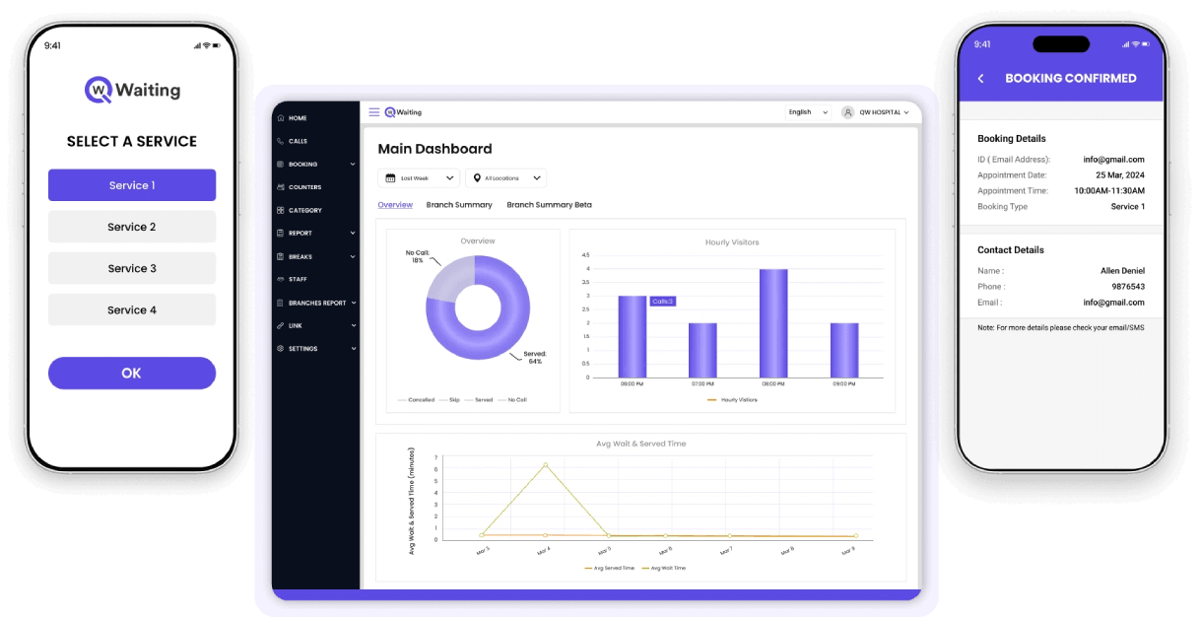Open Staff via its sidebar icon

281,279
